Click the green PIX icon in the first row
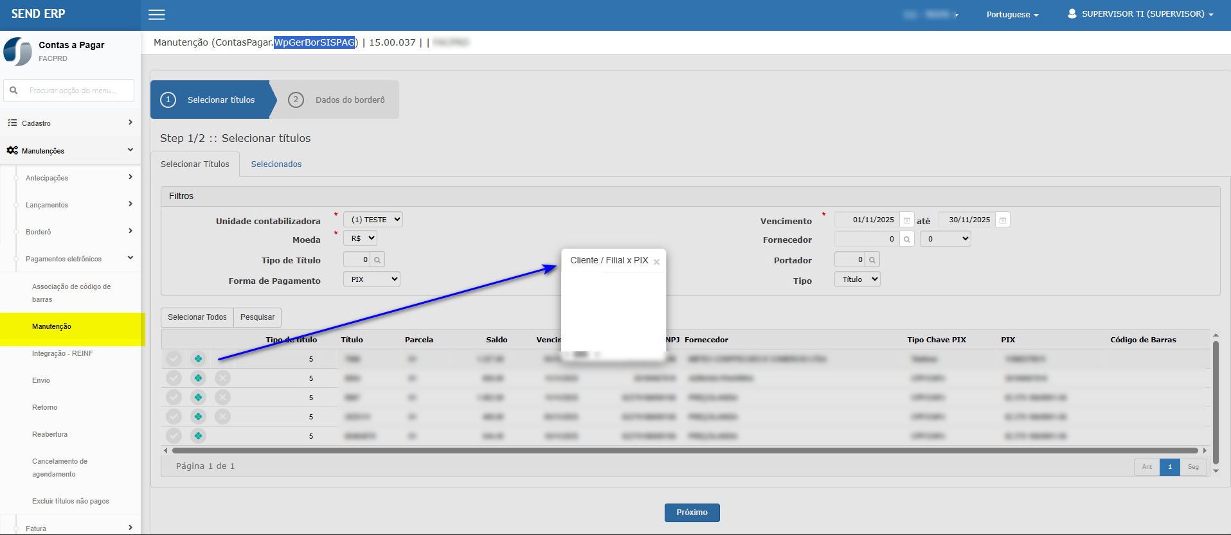The width and height of the screenshot is (1231, 535). (198, 359)
